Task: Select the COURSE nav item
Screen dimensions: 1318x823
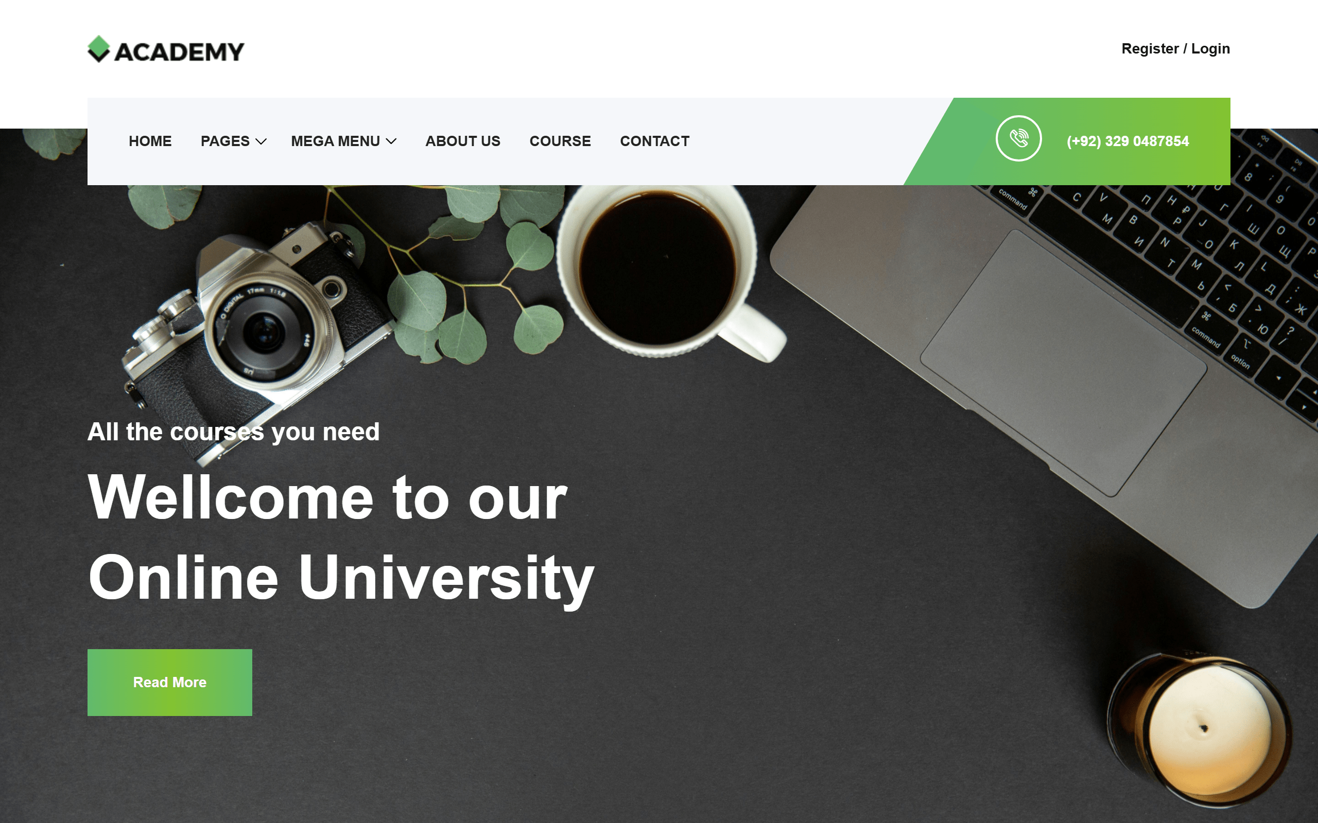Action: click(560, 141)
